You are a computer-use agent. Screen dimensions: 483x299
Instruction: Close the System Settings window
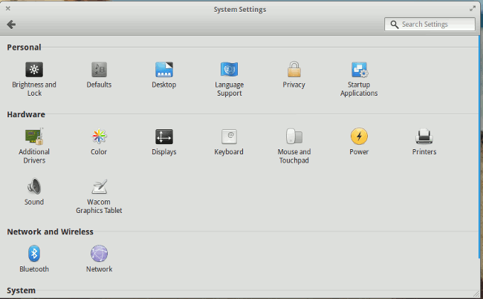(x=7, y=9)
